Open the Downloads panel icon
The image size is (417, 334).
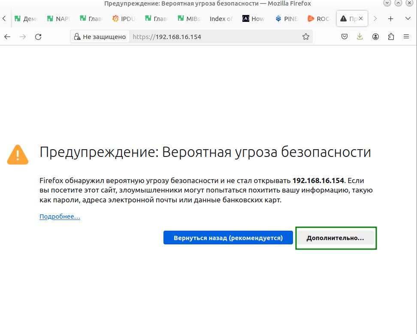360,36
